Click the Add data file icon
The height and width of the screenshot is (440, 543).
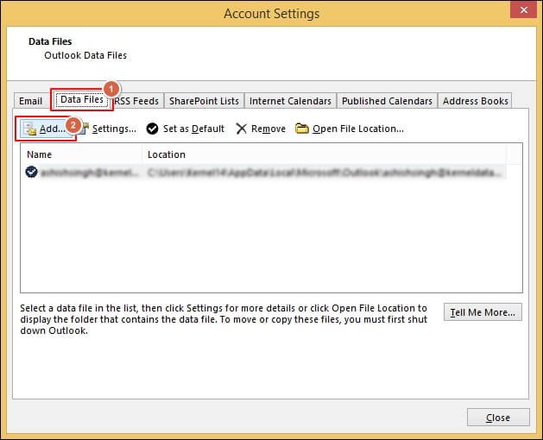pyautogui.click(x=30, y=129)
